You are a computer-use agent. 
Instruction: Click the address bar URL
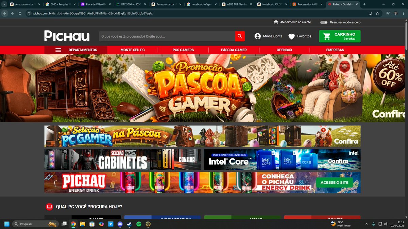[93, 13]
